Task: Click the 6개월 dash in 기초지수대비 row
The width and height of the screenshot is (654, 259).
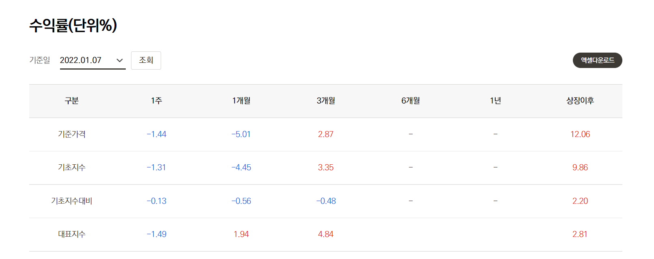Action: coord(411,201)
